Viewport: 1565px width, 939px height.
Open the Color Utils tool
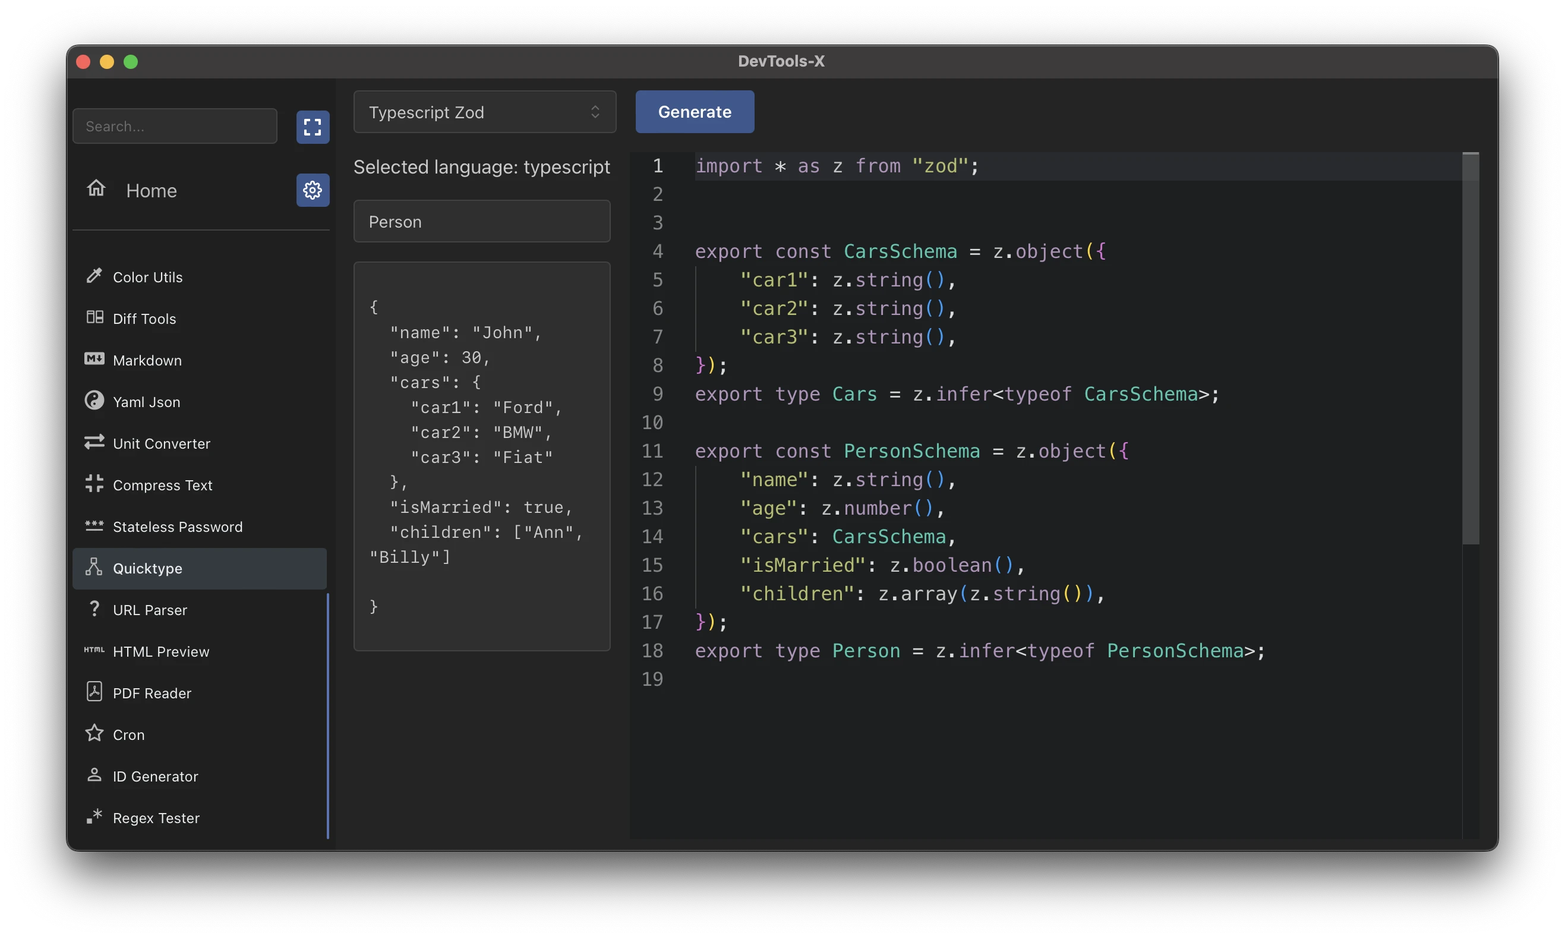click(147, 277)
